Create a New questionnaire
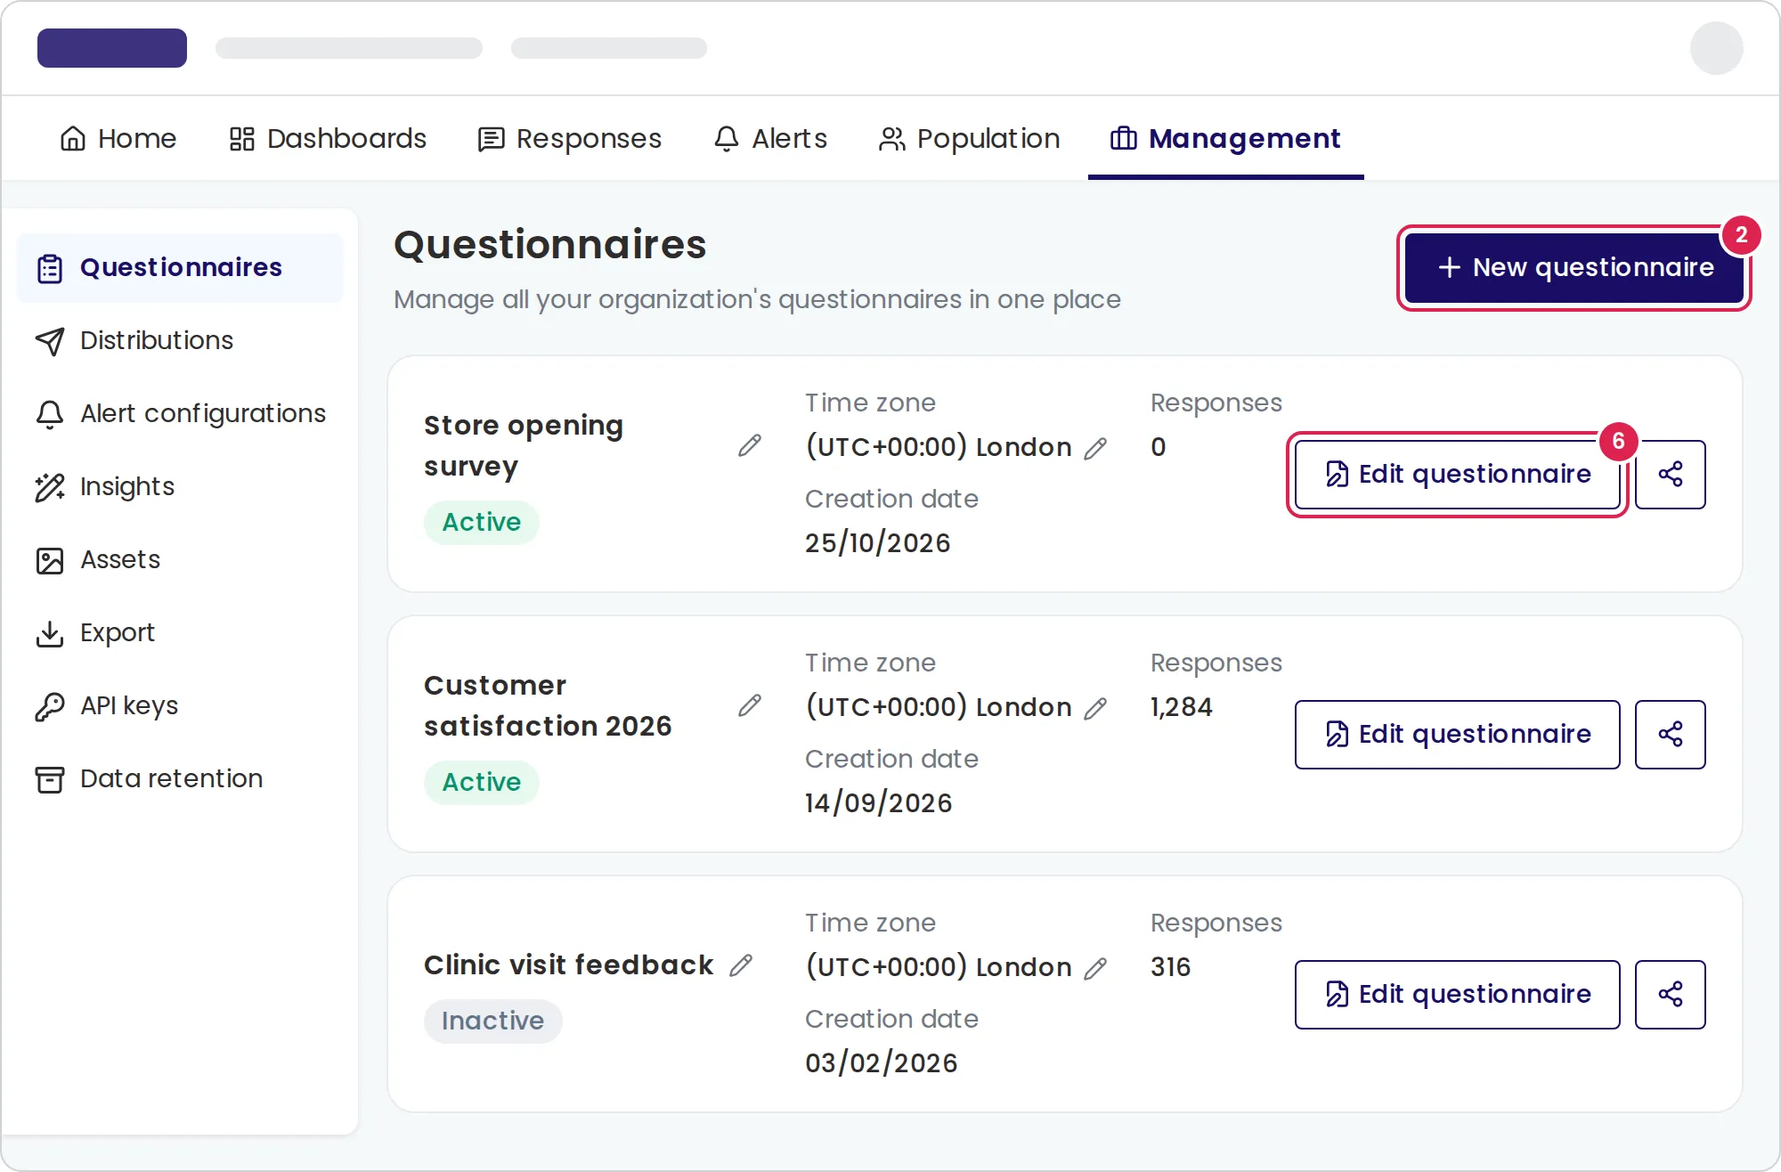Screen dimensions: 1781x1172 tap(1574, 267)
